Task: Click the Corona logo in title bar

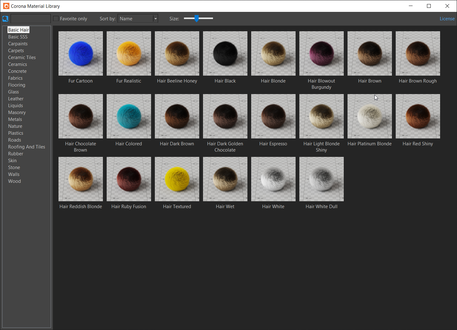Action: (6, 6)
